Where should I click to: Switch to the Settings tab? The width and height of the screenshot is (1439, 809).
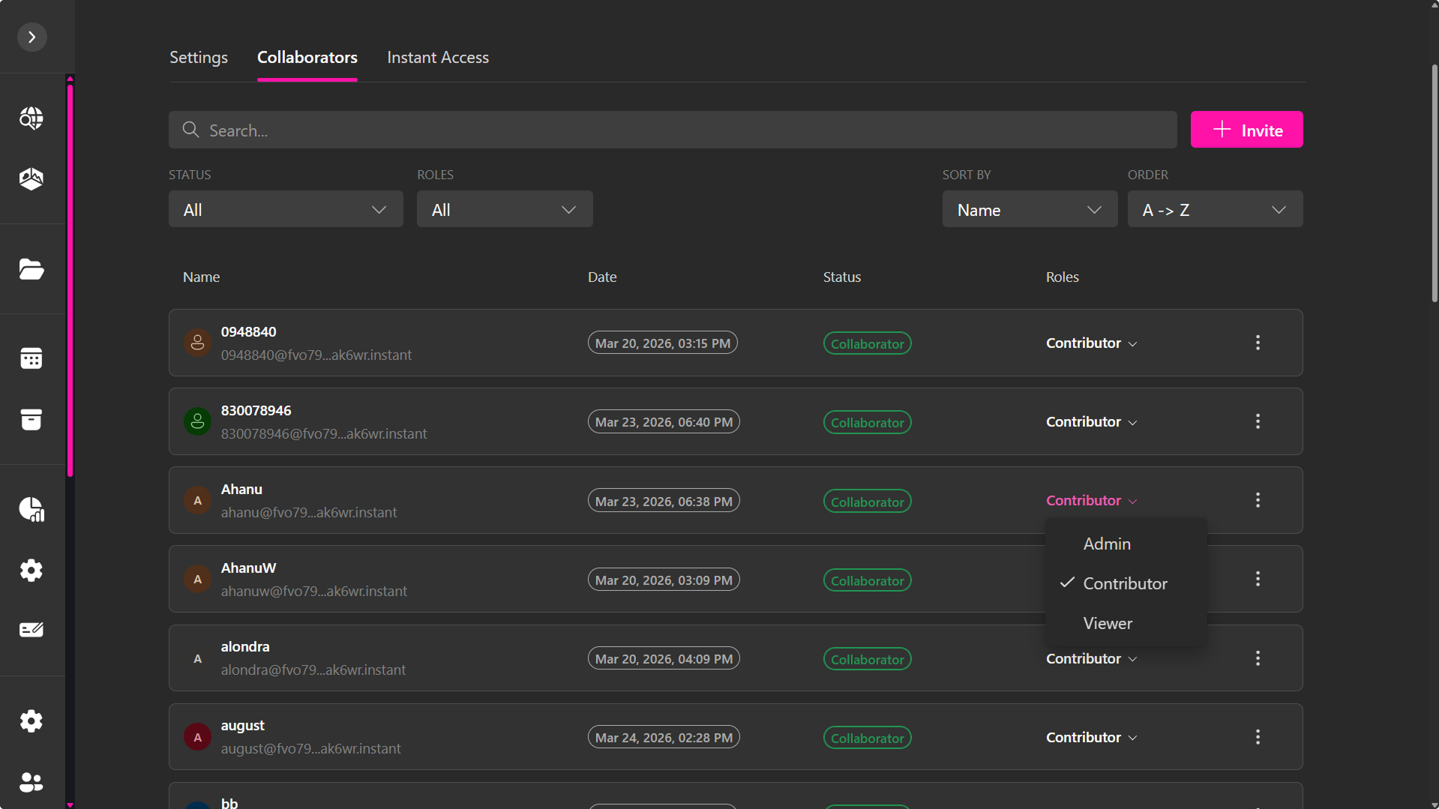[199, 58]
